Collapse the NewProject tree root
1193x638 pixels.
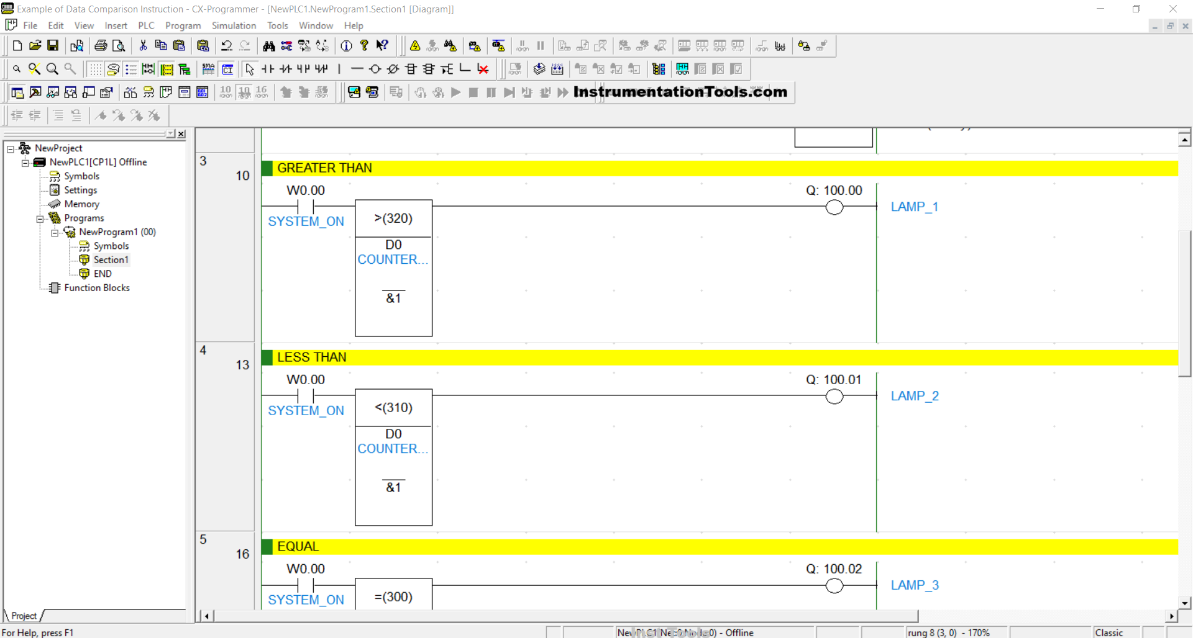point(11,149)
